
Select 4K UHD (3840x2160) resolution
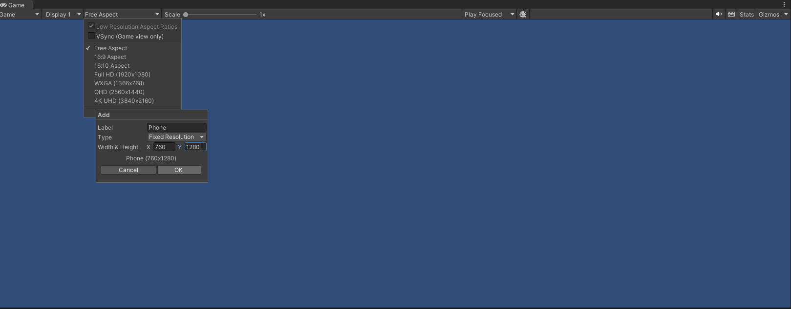132,101
